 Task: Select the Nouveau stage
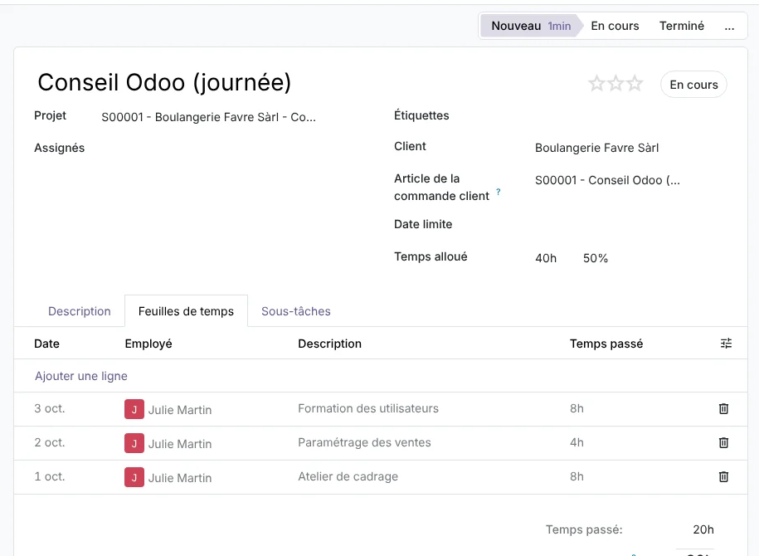(x=531, y=26)
